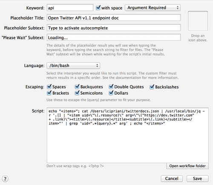Disable Double Quotes escaping
This screenshot has width=213, height=185.
(111, 87)
